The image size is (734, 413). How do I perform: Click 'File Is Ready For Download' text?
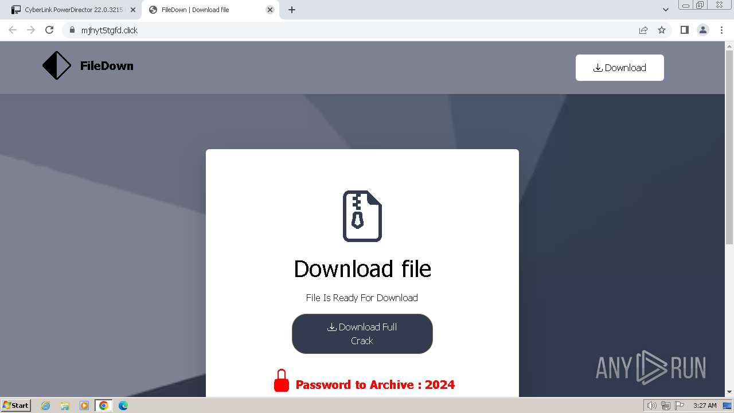pos(362,298)
